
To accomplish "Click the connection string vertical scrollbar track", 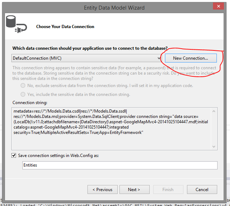I will pyautogui.click(x=214, y=129).
